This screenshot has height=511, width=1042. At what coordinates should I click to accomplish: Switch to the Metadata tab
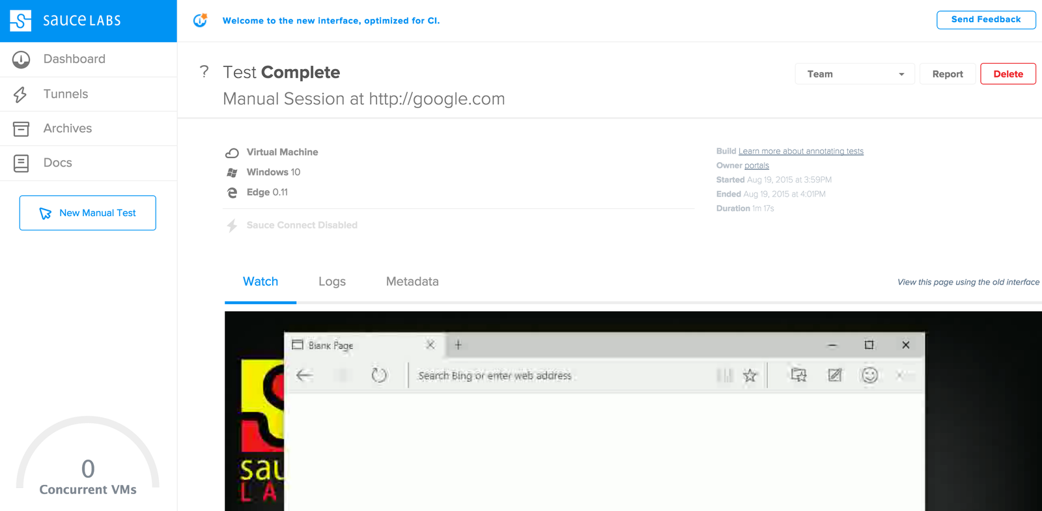pos(412,282)
